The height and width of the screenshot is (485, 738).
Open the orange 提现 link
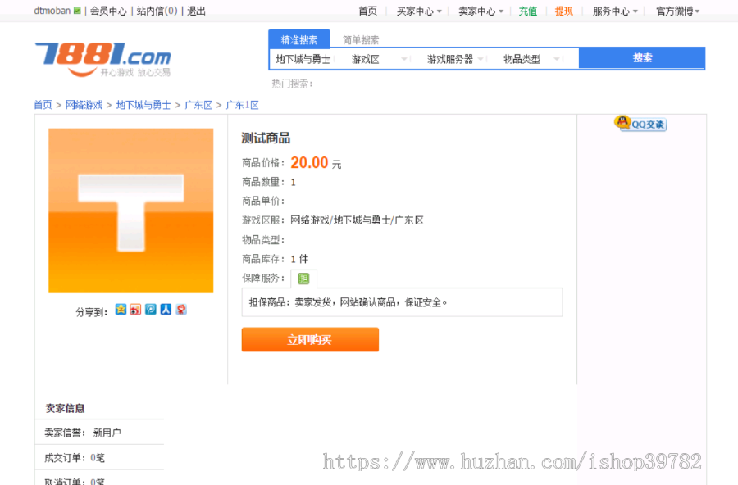(x=564, y=11)
